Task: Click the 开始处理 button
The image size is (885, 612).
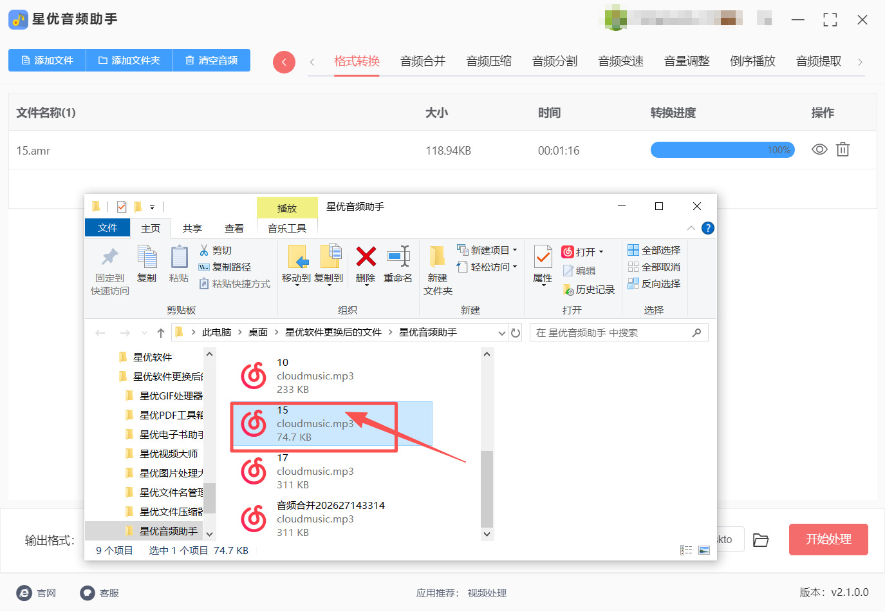Action: (x=828, y=539)
